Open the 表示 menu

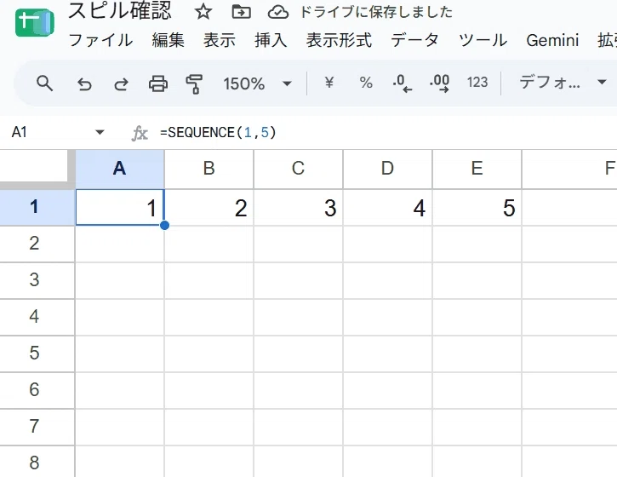pyautogui.click(x=220, y=40)
